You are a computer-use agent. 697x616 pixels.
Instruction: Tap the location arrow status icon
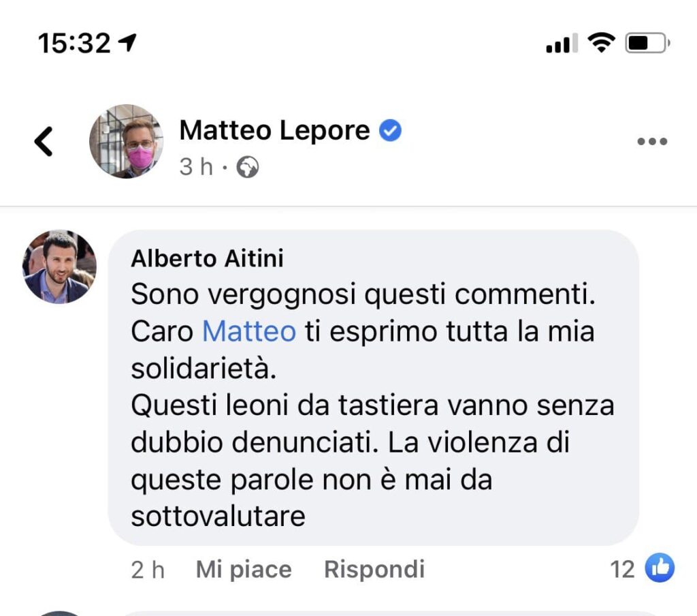click(127, 44)
